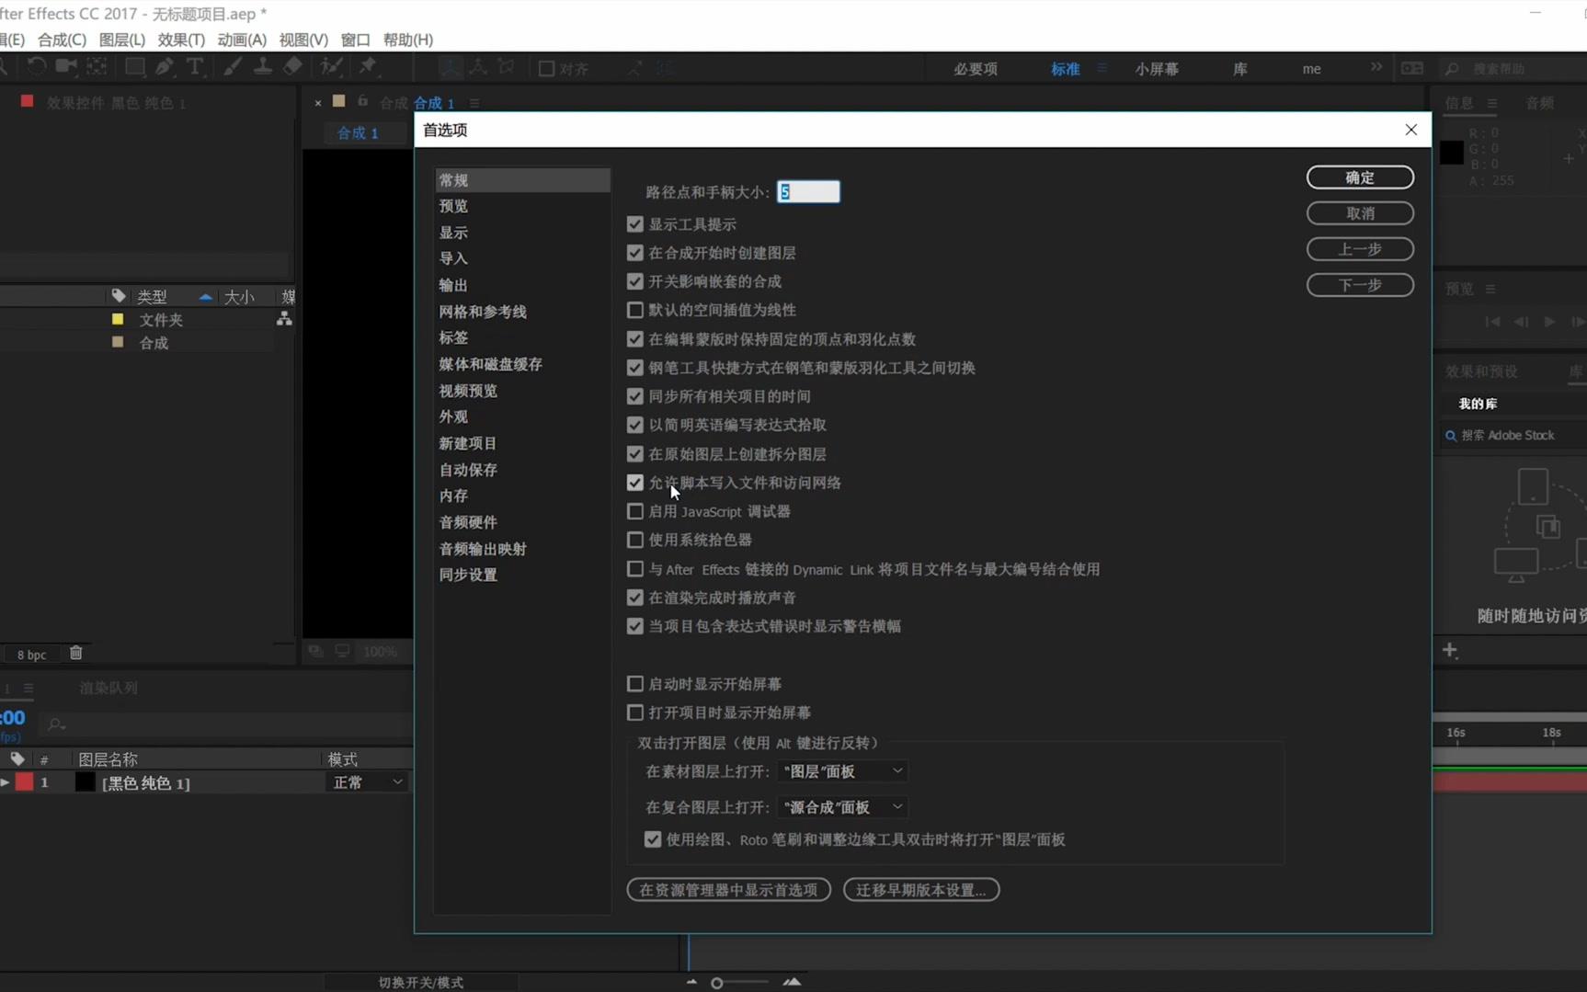Select the Rotation tool
Viewport: 1587px width, 992px height.
pyautogui.click(x=36, y=66)
